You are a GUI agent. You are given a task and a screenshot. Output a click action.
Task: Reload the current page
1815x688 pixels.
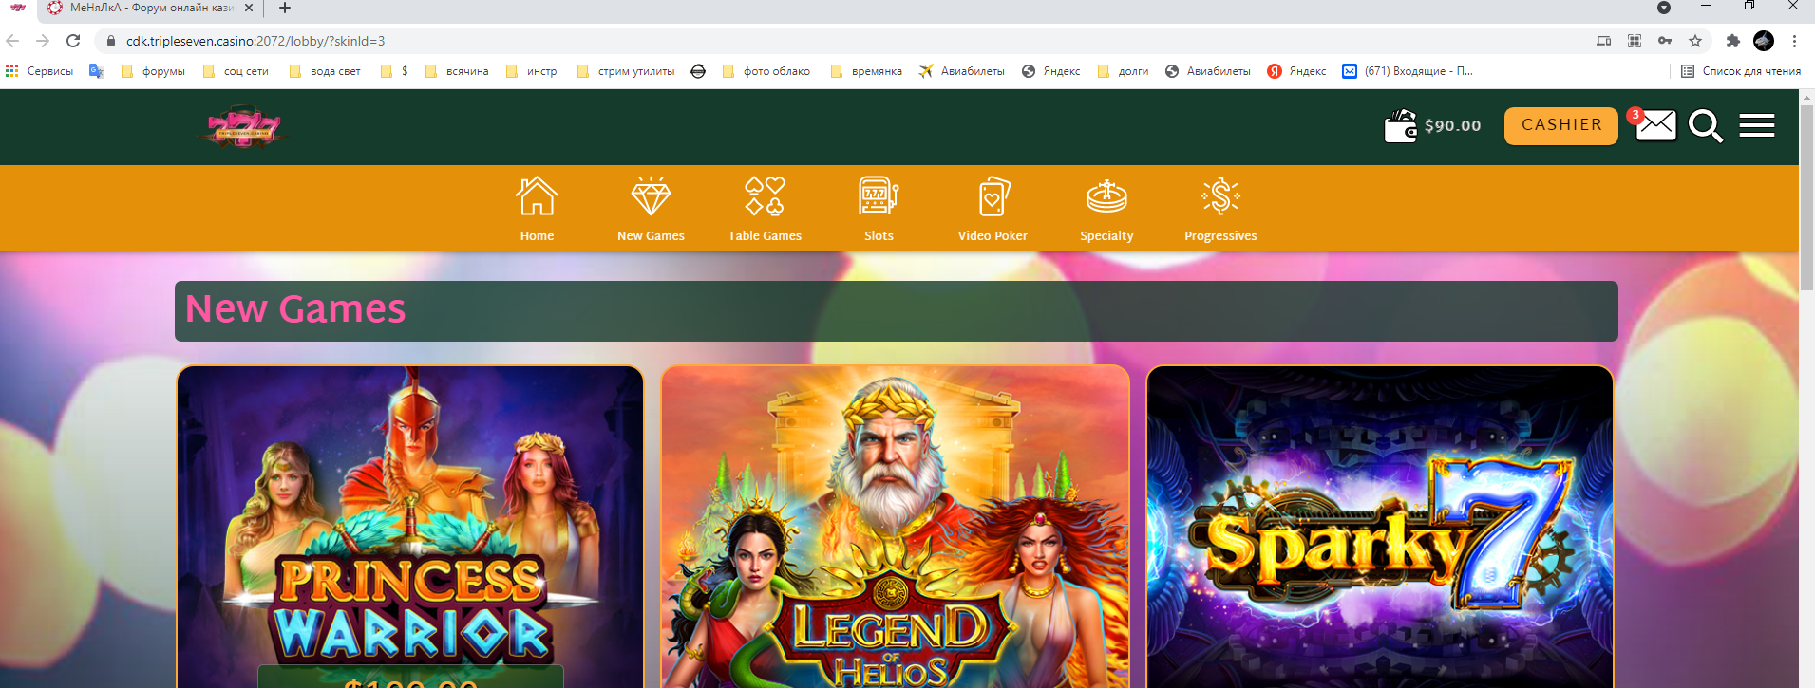click(73, 41)
